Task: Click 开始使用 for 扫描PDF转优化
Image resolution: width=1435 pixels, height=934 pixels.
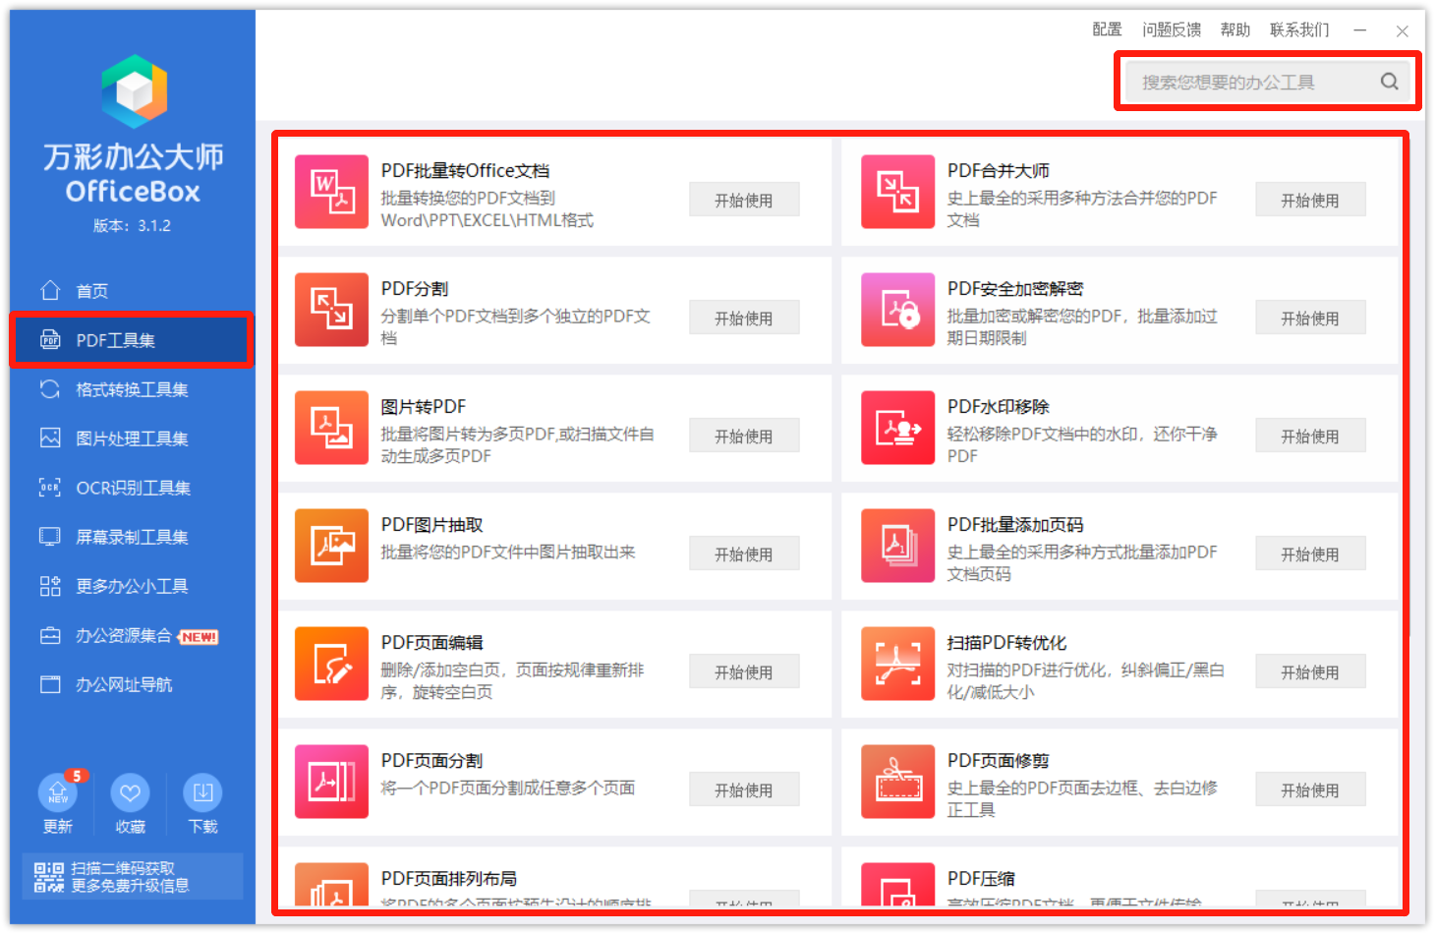Action: tap(1310, 671)
